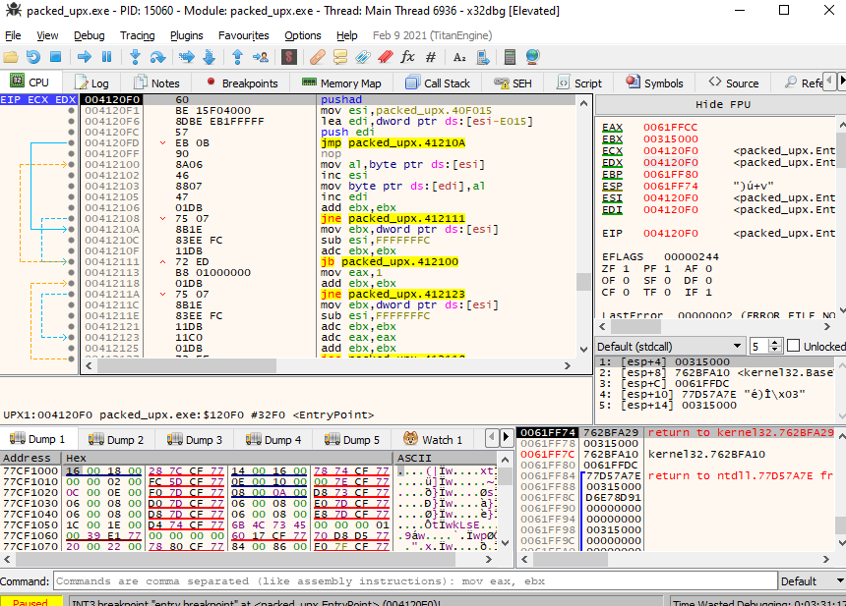
Task: Open labels with the tag icon
Action: [x=363, y=57]
